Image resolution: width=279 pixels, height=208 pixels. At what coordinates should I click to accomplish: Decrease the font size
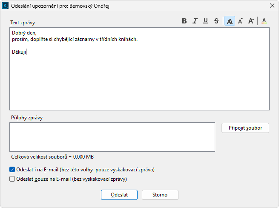coord(241,21)
